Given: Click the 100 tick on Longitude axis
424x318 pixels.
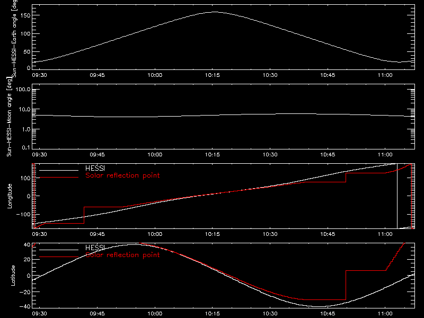Looking at the screenshot, I should pyautogui.click(x=25, y=178).
